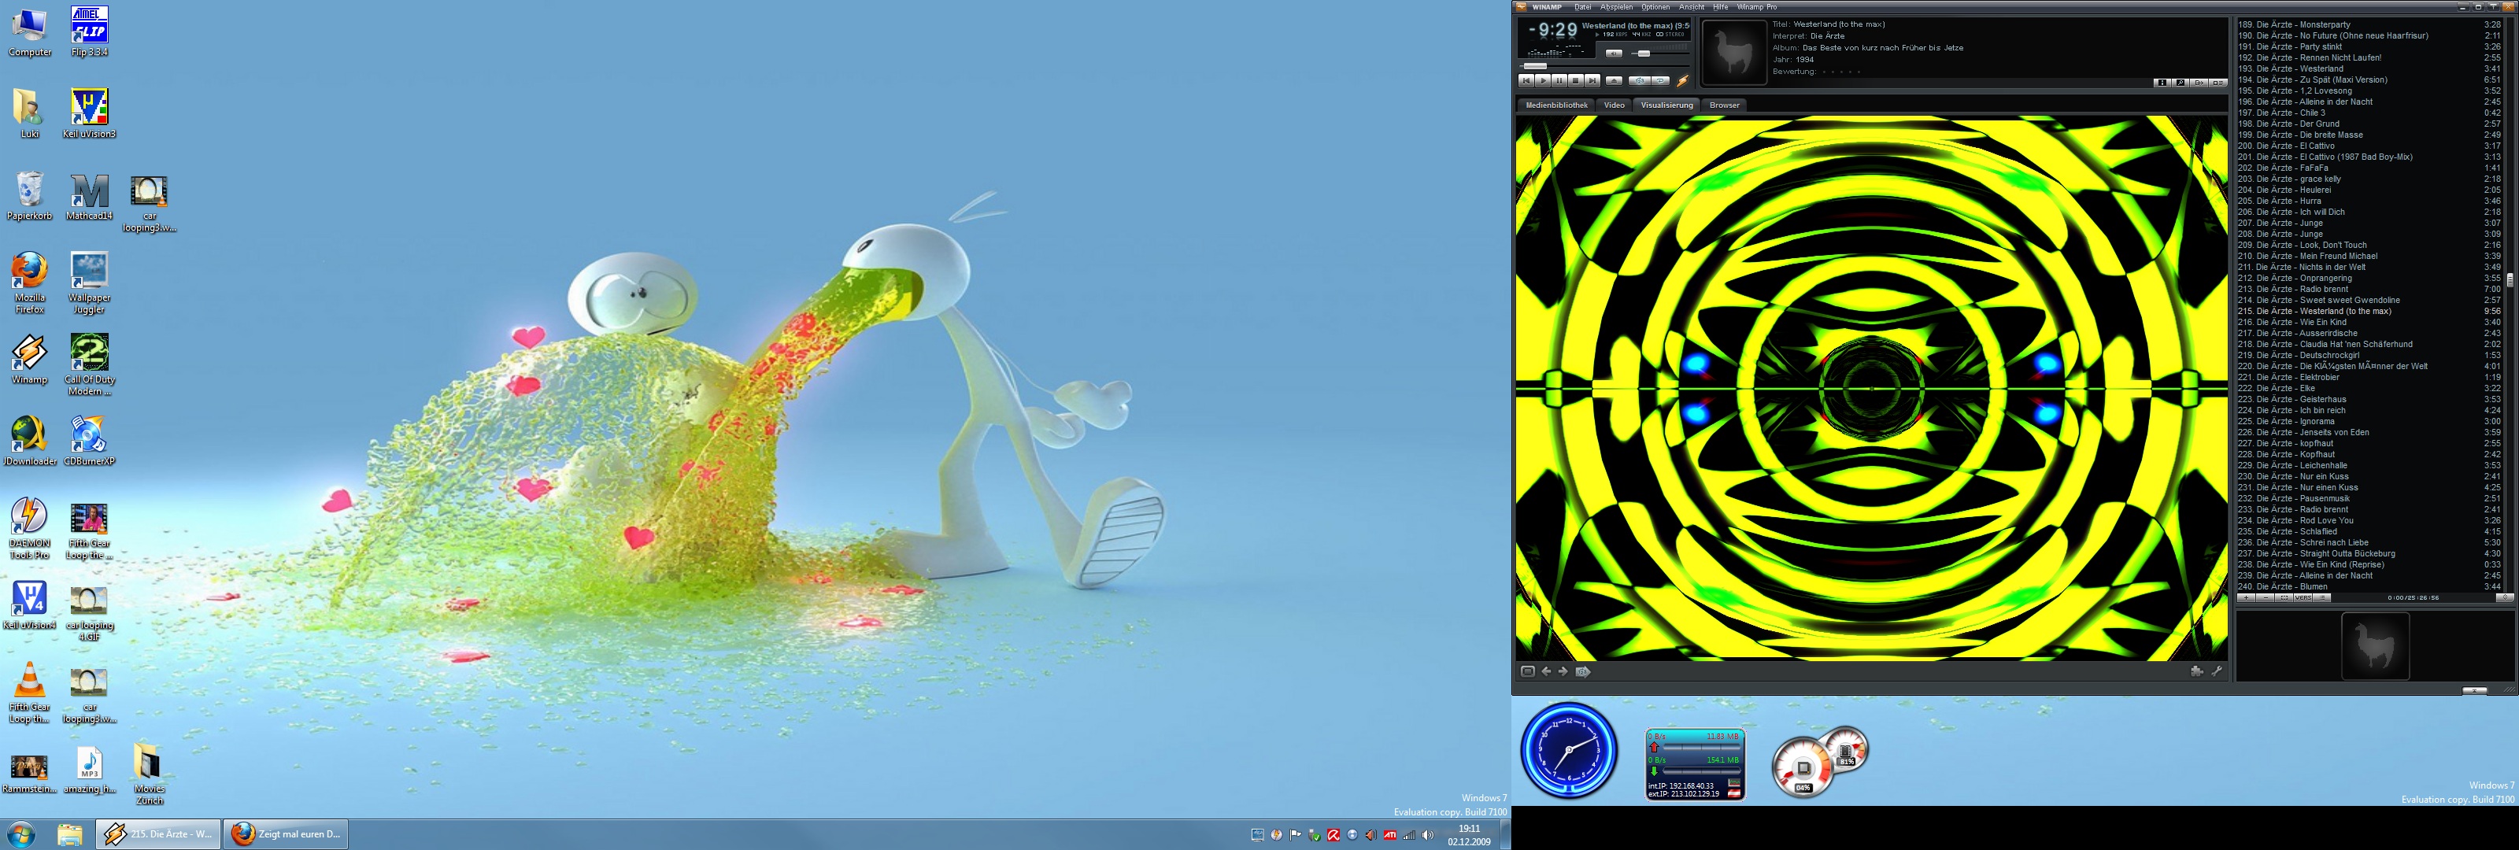Toggle the playlist editor button
The image size is (2519, 850).
[x=2218, y=83]
